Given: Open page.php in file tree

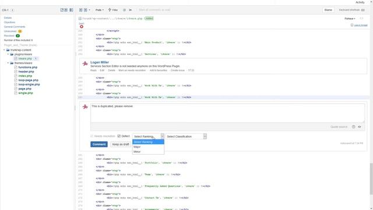Looking at the screenshot, I should (x=24, y=89).
